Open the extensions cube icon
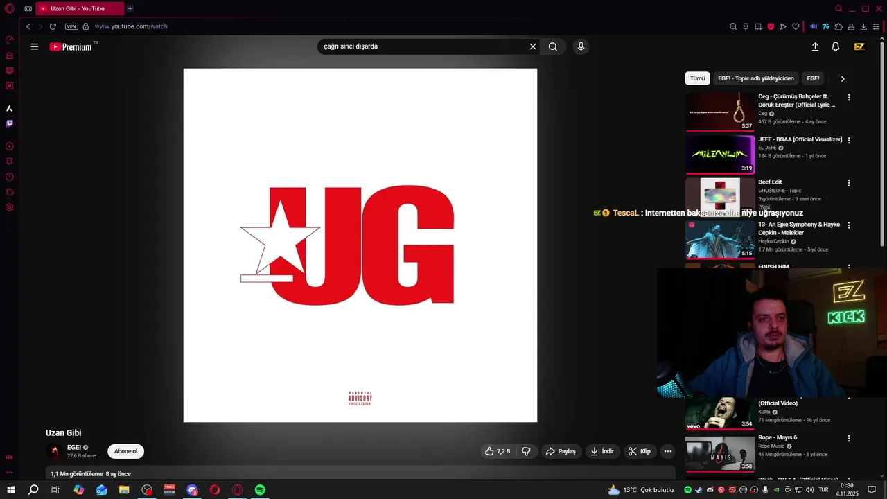Image resolution: width=887 pixels, height=499 pixels. [838, 26]
